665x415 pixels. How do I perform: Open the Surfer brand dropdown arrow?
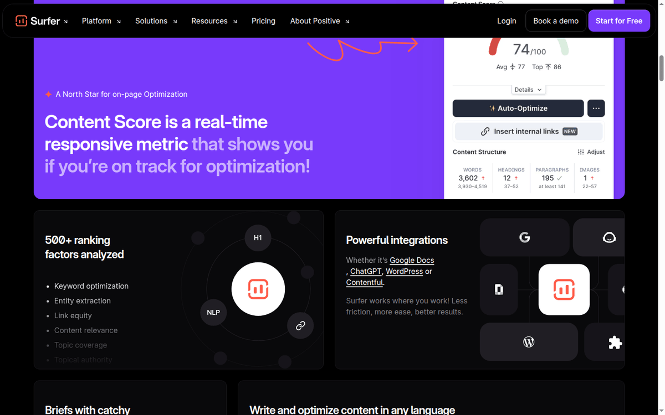65,22
